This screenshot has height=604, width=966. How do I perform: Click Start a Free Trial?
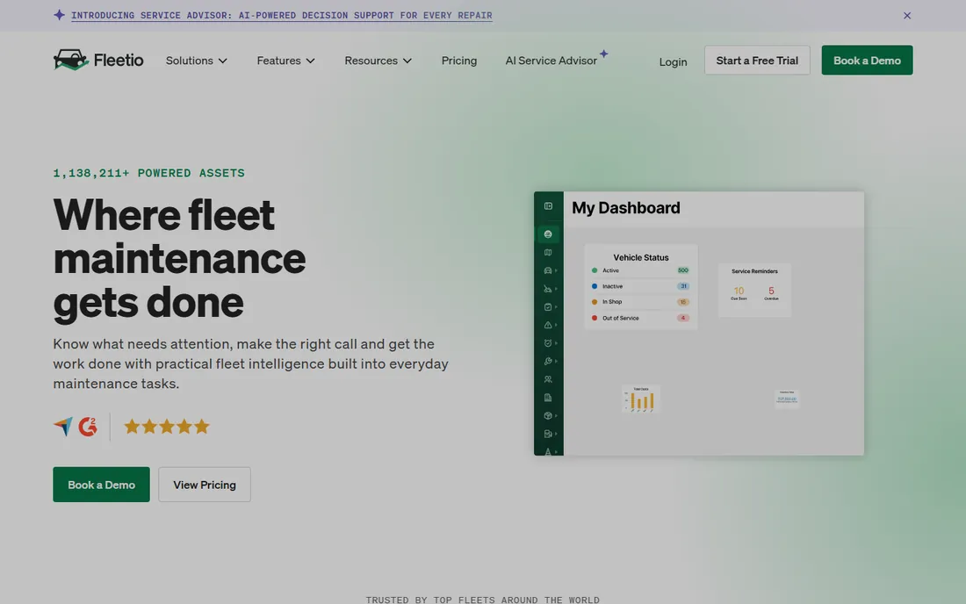click(756, 61)
